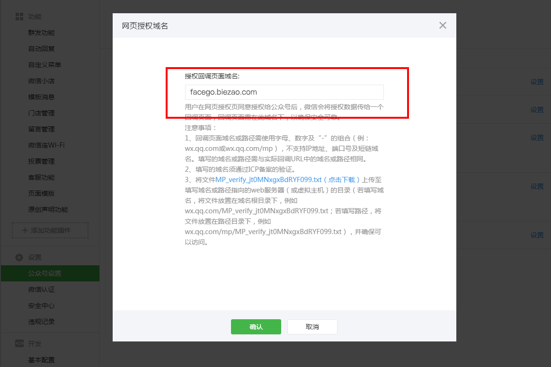Viewport: 551px width, 367px height.
Task: Click the 取消 button
Action: [312, 327]
